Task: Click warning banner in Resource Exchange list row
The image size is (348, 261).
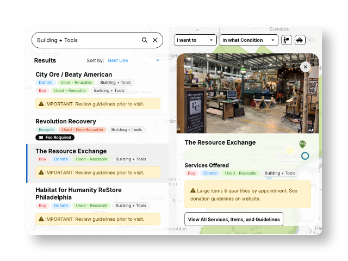Action: click(98, 172)
